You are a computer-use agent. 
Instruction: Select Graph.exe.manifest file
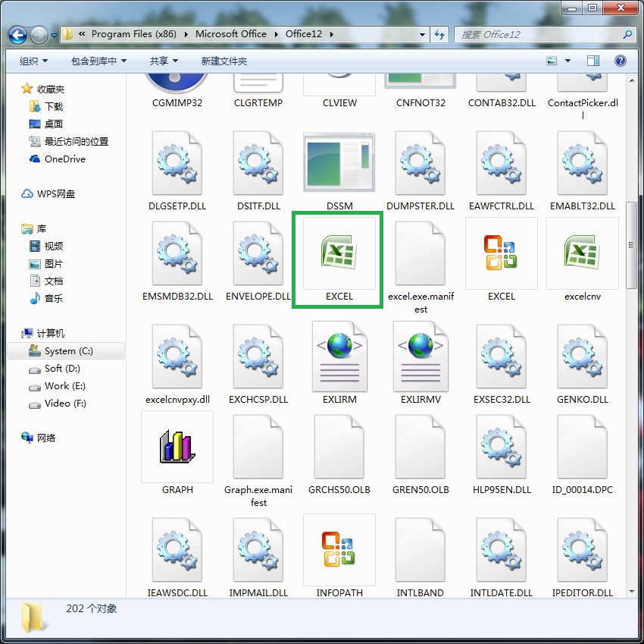tap(258, 460)
